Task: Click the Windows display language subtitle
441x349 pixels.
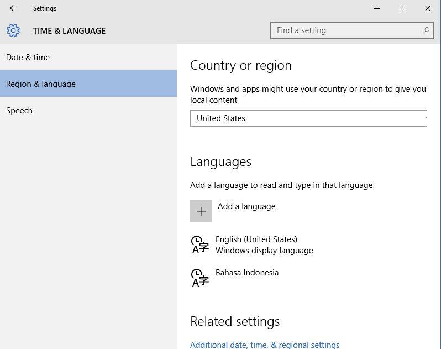Action: pos(264,250)
